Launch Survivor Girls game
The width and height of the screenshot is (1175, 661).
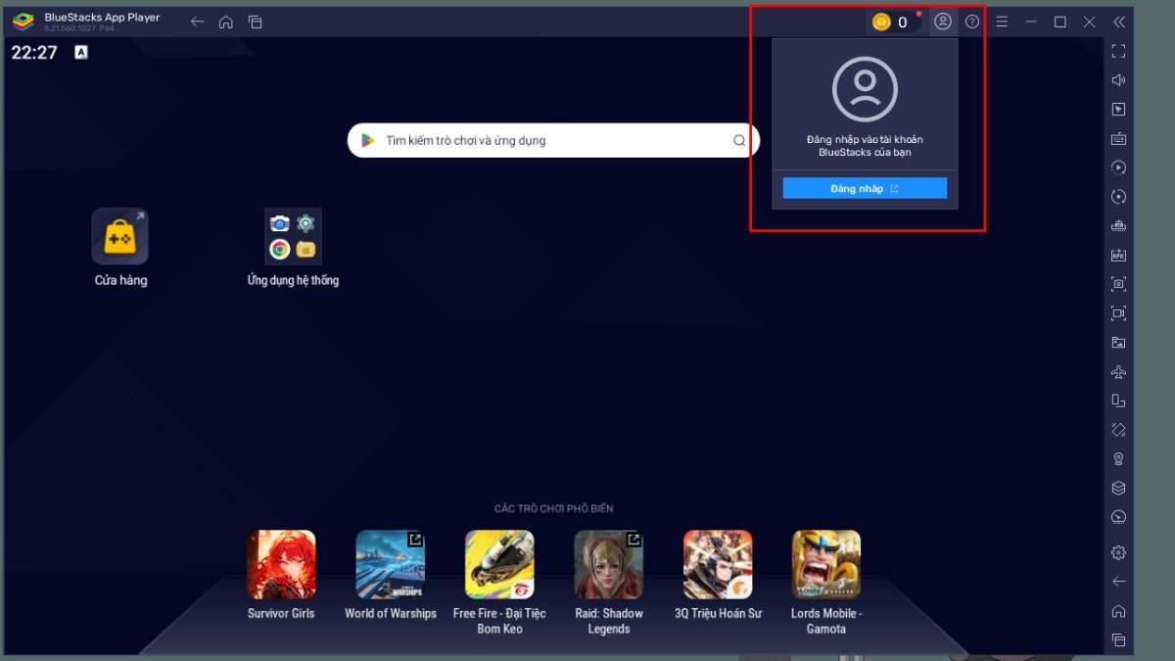tap(281, 565)
